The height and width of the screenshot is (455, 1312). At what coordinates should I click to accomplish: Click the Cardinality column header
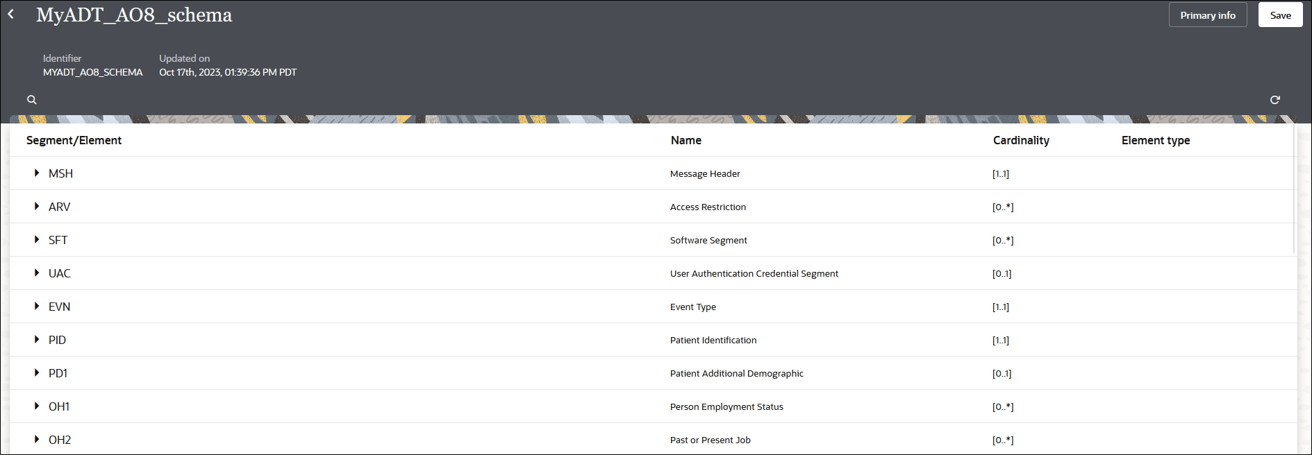pos(1021,140)
